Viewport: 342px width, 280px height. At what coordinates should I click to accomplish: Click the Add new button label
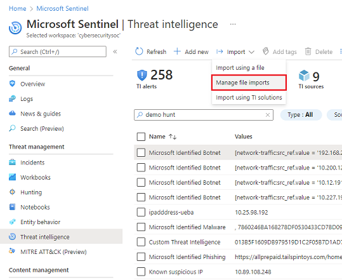pos(197,52)
